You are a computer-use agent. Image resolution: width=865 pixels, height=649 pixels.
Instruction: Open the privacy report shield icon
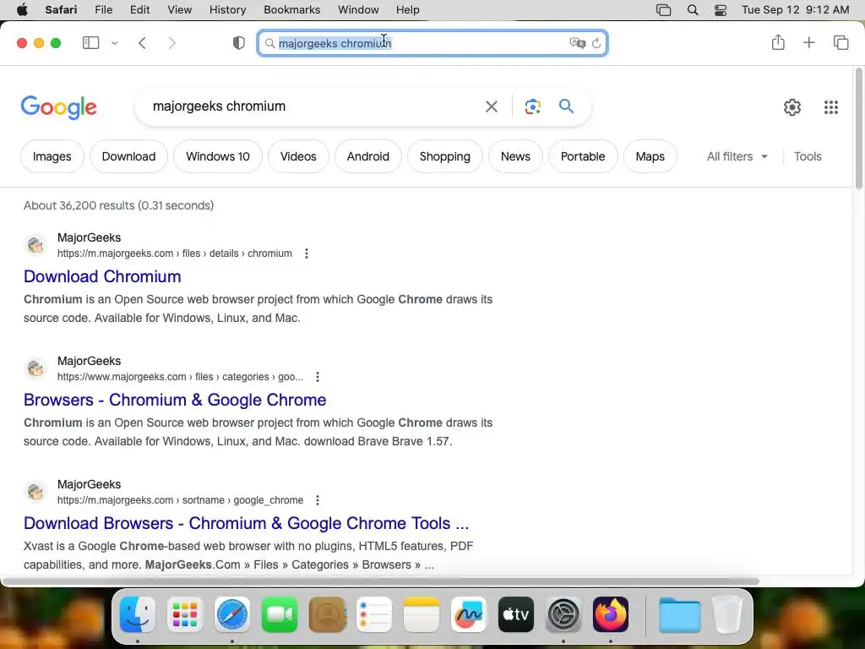pos(239,43)
